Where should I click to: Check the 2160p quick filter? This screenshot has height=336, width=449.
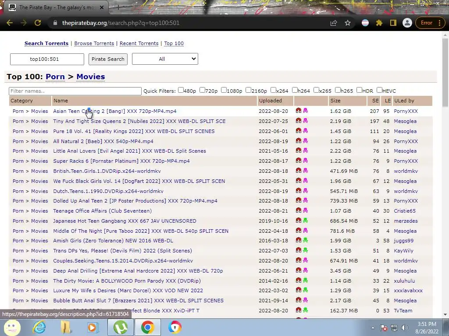point(249,90)
